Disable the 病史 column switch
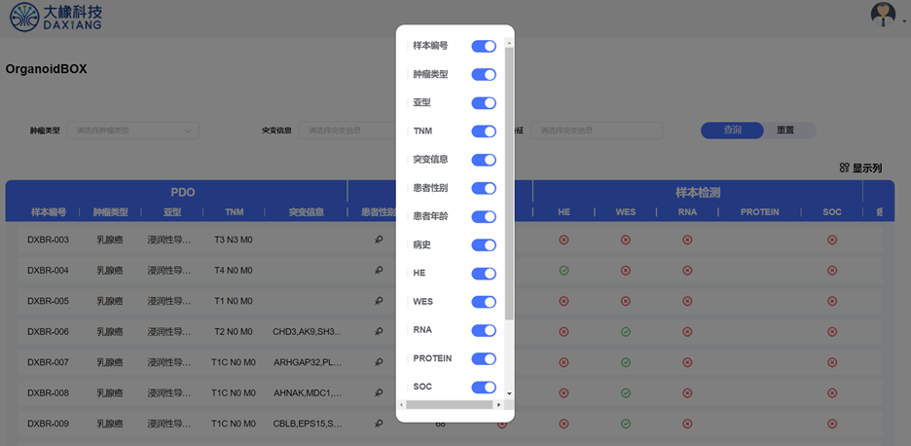The height and width of the screenshot is (446, 911). [x=484, y=245]
